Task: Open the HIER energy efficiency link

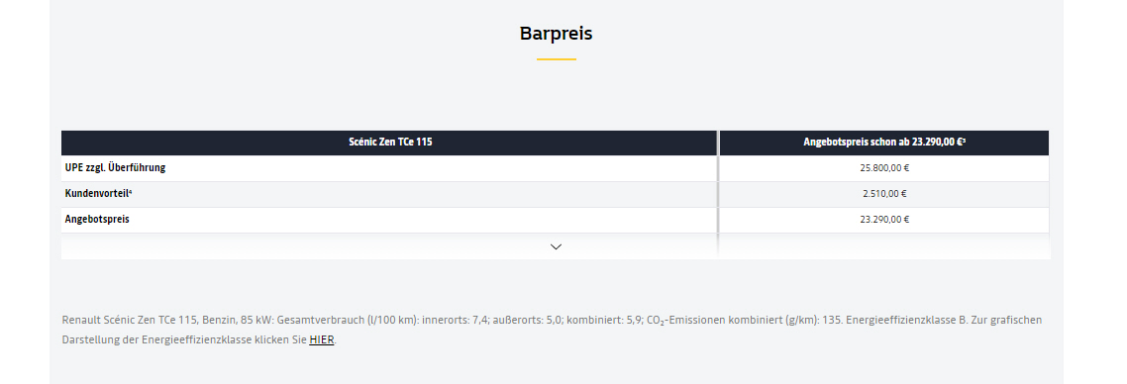Action: 321,339
